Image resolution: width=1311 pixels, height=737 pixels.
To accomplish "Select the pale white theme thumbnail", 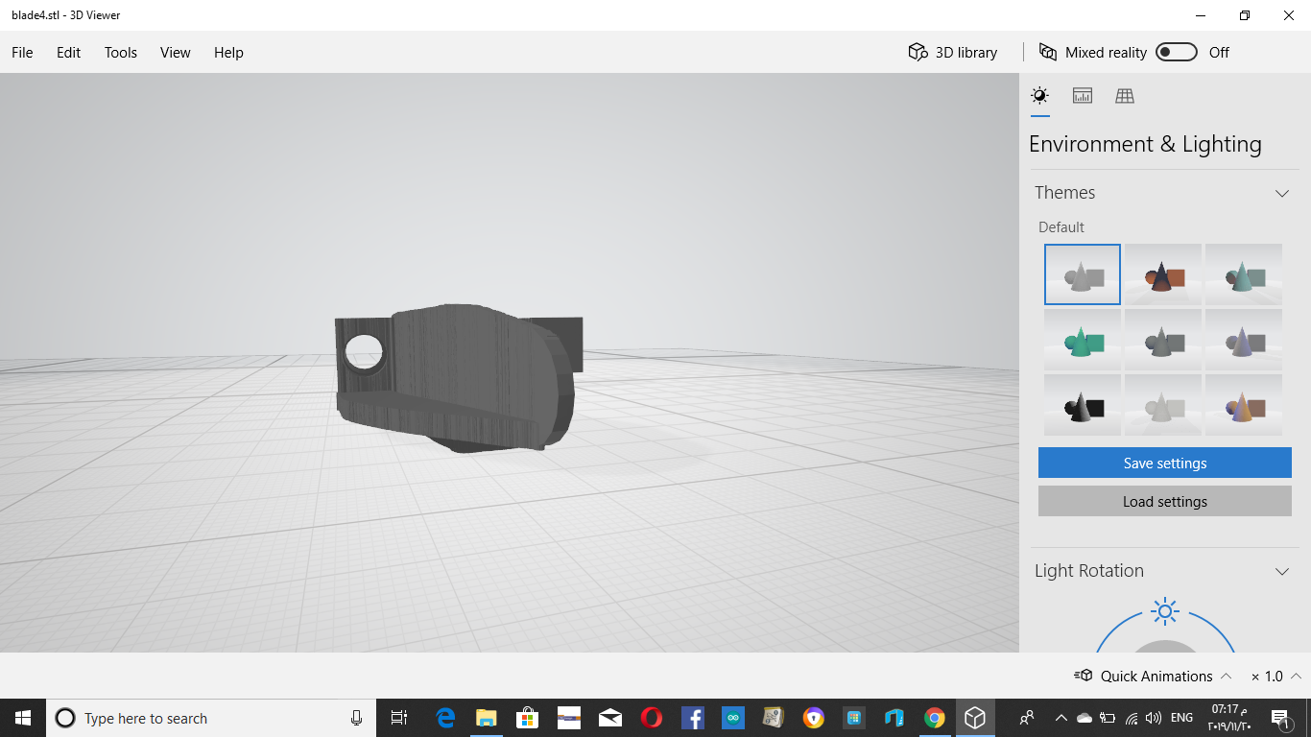I will coord(1163,405).
